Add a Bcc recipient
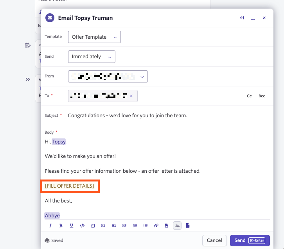Viewport: 284px width, 249px height. click(x=262, y=96)
